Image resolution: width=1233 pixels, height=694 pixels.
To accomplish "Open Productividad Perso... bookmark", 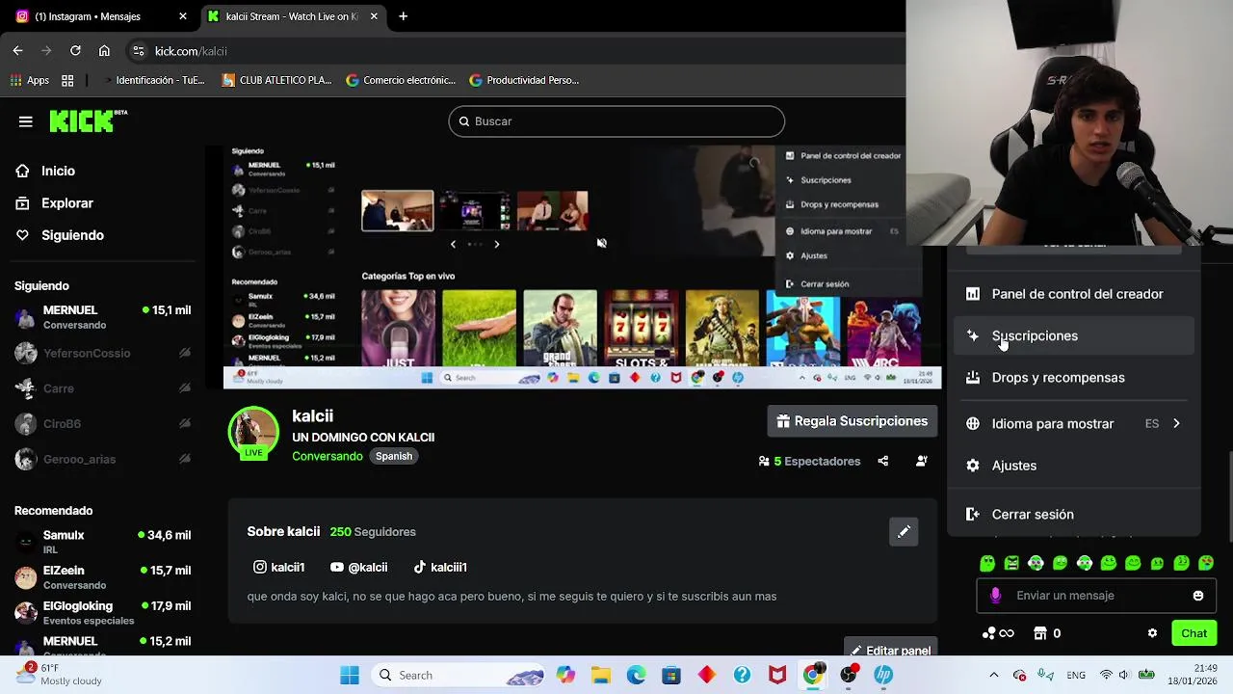I will point(524,80).
